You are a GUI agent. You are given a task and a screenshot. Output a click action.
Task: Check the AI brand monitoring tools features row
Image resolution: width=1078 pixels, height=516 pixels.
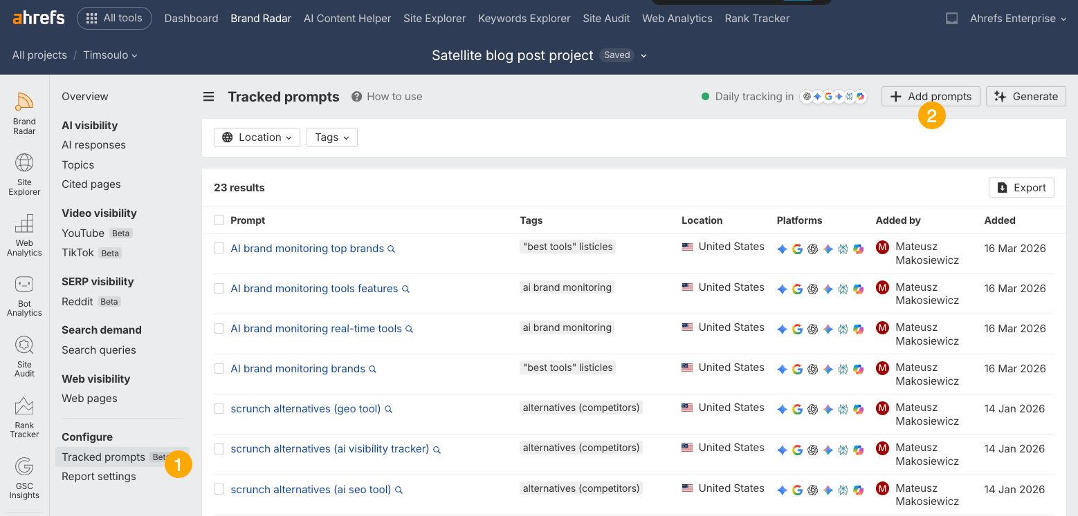tap(219, 288)
